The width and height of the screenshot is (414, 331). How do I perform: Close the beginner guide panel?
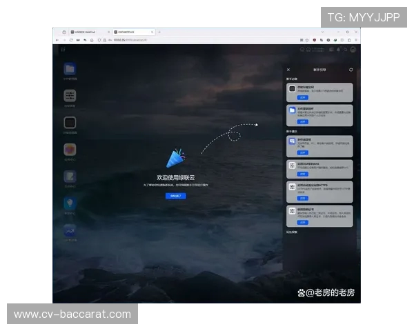(x=288, y=70)
